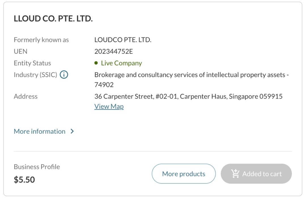
Task: Click the Formerly known as label
Action: [41, 40]
